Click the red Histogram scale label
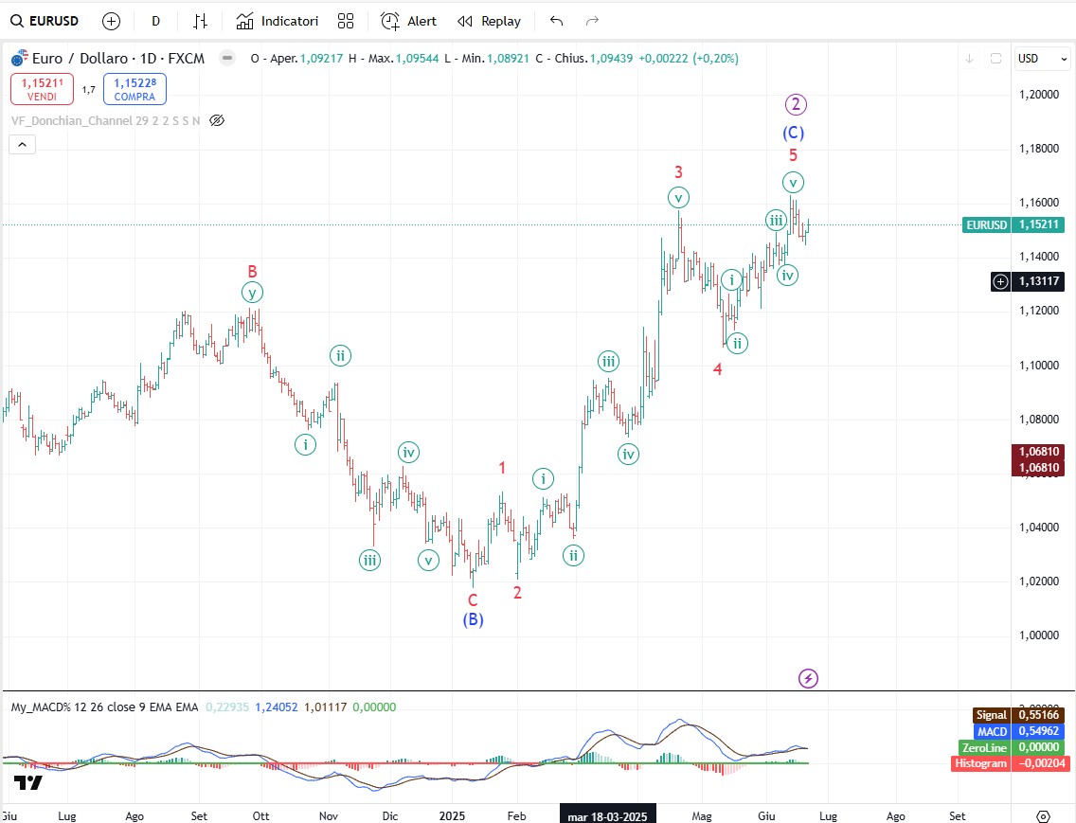 [1008, 763]
